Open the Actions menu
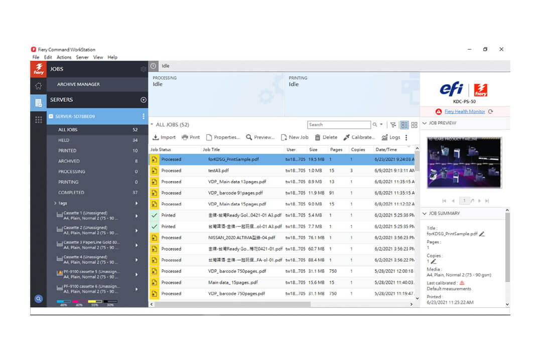 (64, 57)
